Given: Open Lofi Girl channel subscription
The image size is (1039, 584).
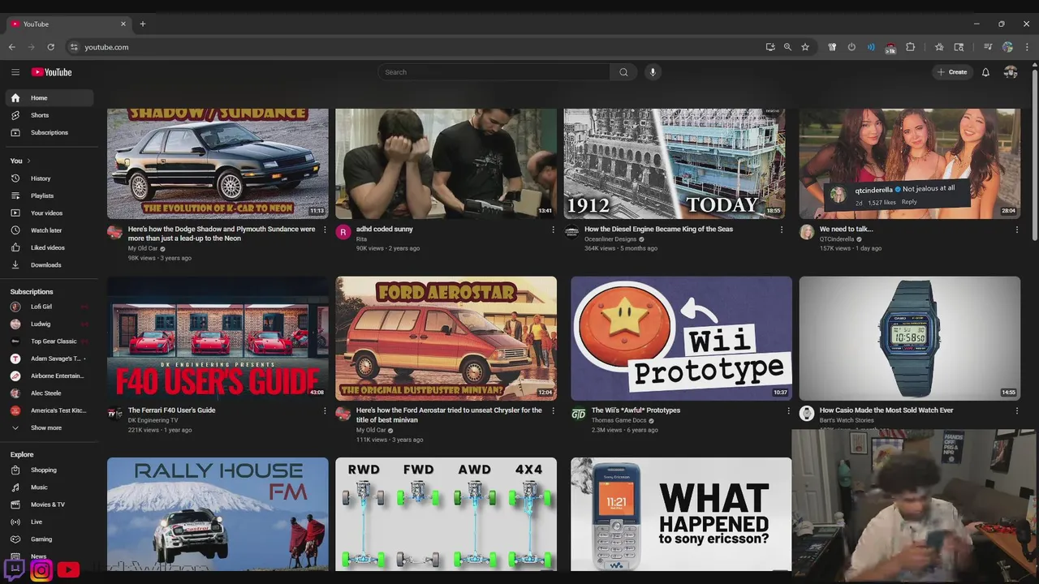Looking at the screenshot, I should 49,307.
